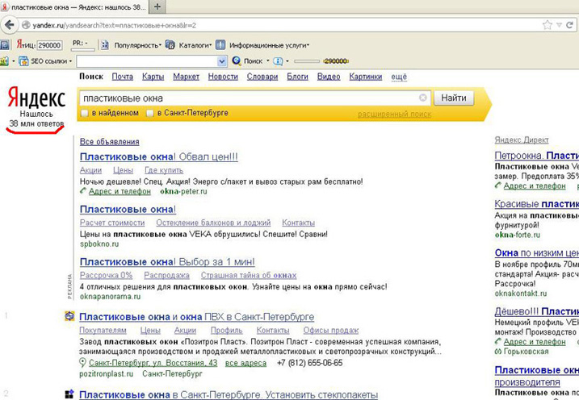579x400 pixels.
Task: Clear search query with the X icon
Action: [423, 98]
